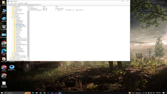Expand the AppEvents key arrow
This screenshot has width=167, height=94.
coord(11,7)
